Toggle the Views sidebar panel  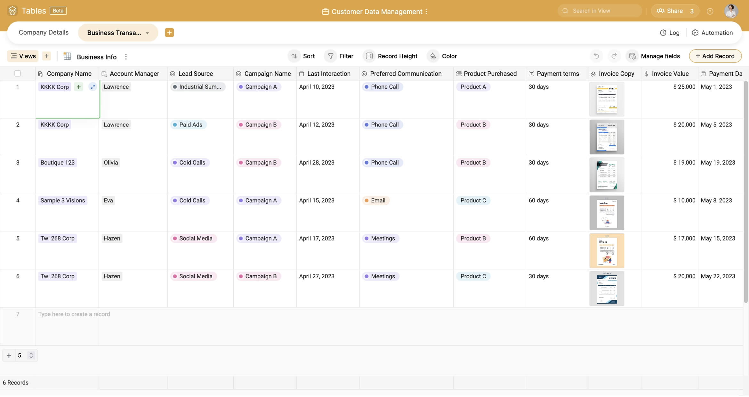tap(23, 56)
